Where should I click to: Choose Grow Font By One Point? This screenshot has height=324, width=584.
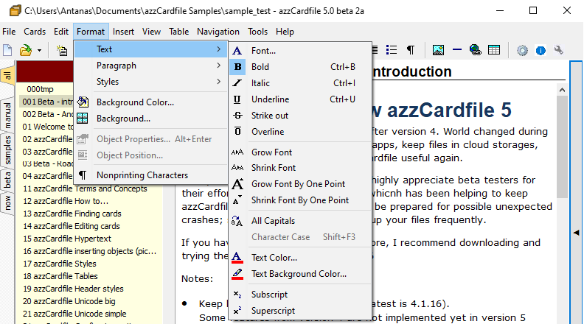pyautogui.click(x=300, y=184)
